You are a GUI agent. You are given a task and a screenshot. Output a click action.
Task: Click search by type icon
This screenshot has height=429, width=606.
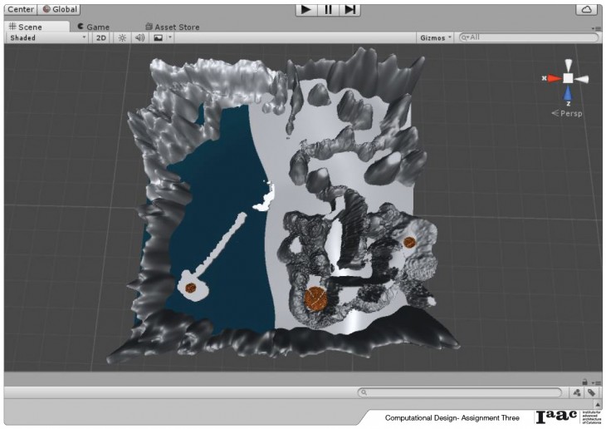click(x=577, y=392)
